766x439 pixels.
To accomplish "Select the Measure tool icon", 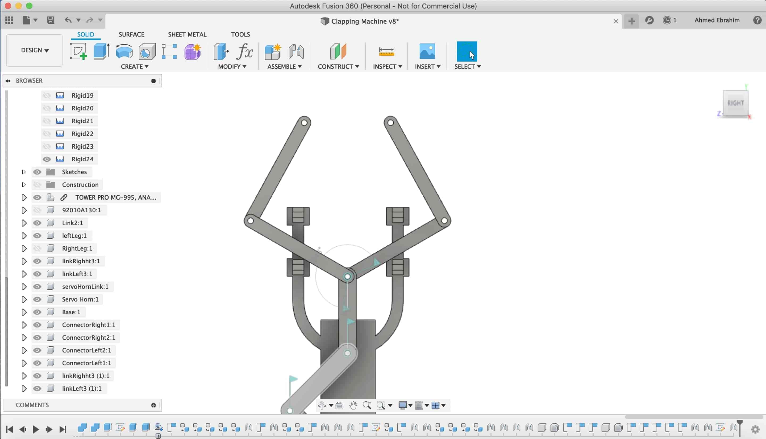I will (x=386, y=51).
